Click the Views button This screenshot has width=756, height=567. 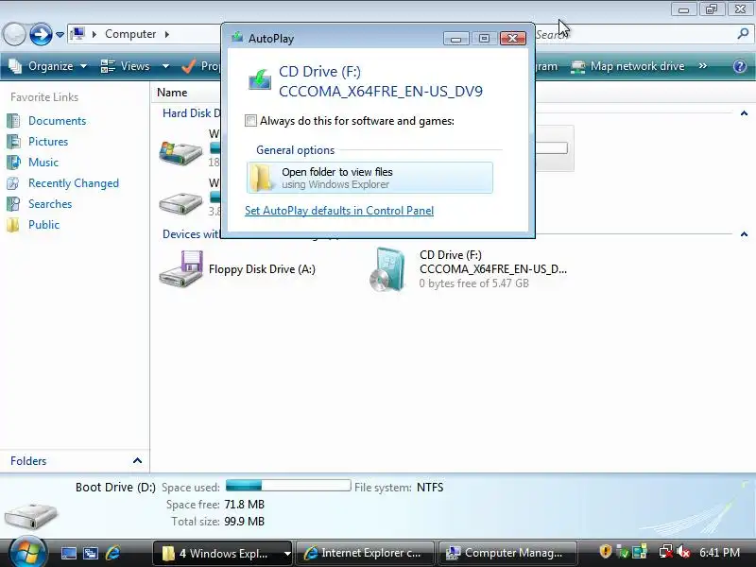[126, 66]
